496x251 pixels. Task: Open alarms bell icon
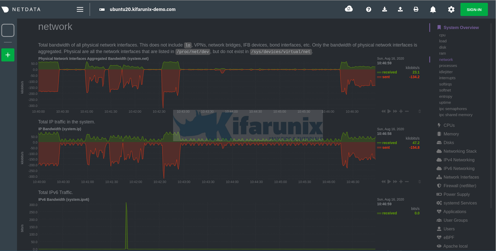(x=433, y=9)
